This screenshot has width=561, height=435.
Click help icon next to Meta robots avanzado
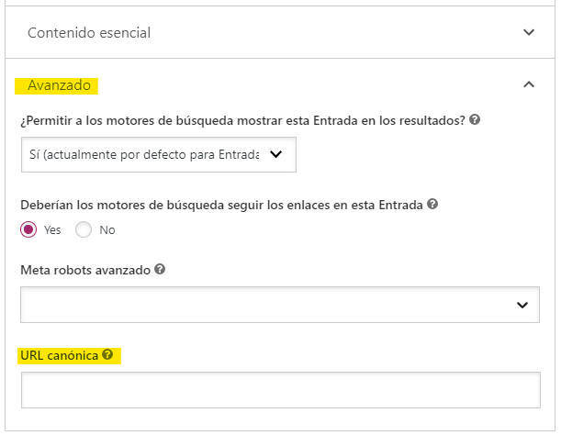click(160, 269)
